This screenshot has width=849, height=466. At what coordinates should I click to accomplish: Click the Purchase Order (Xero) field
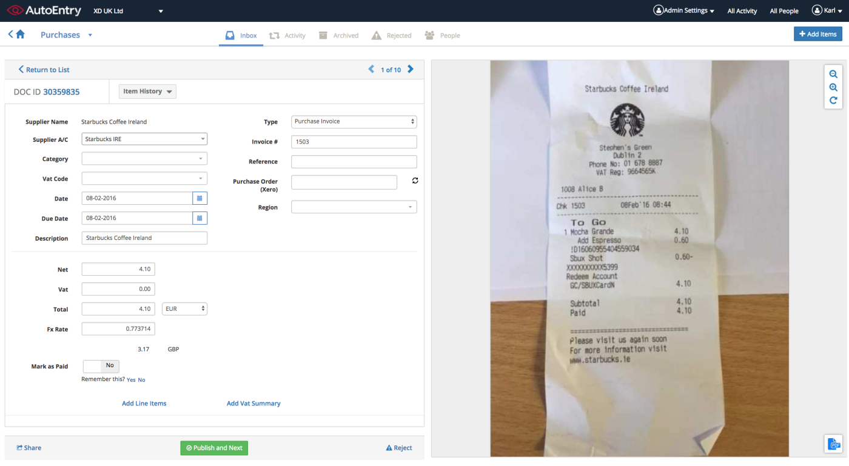(344, 182)
